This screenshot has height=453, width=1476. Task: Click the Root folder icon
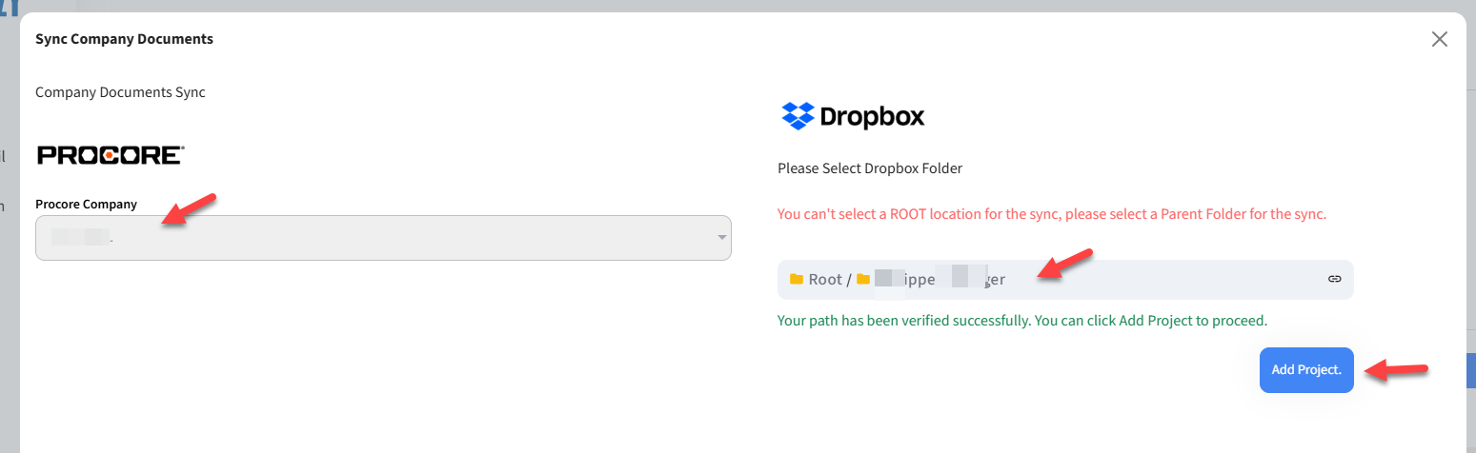[797, 280]
